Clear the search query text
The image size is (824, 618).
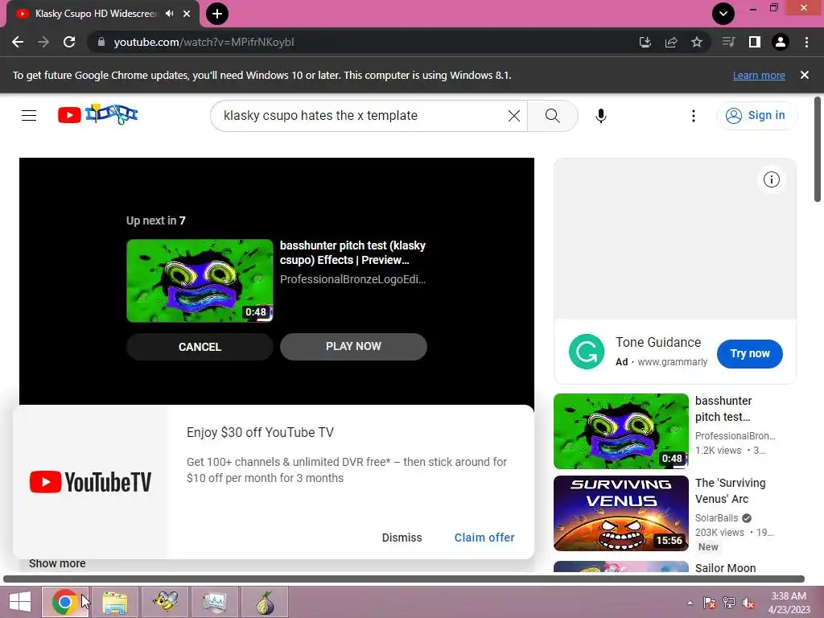click(x=514, y=116)
